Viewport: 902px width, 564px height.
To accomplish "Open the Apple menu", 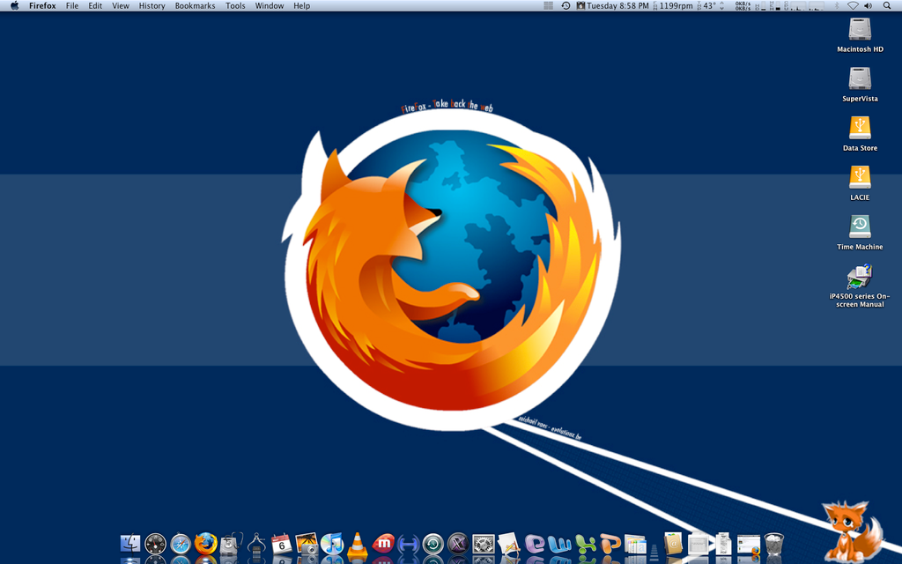I will (x=14, y=6).
